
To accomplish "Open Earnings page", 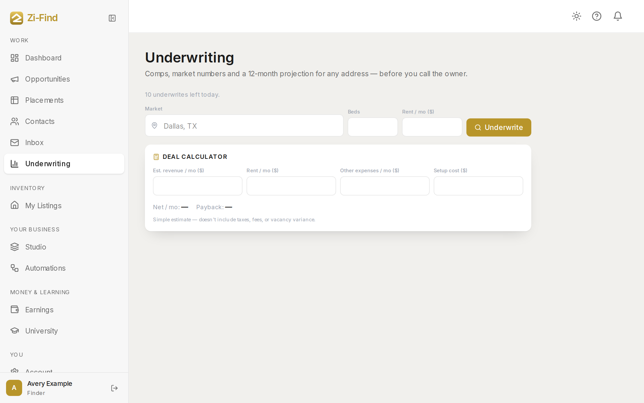I will click(x=64, y=310).
